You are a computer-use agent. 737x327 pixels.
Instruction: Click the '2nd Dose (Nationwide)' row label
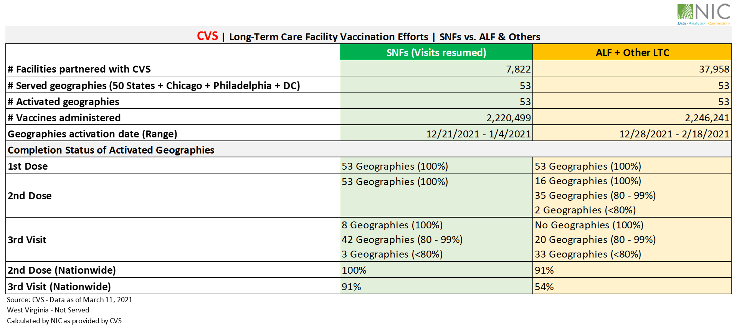(x=62, y=270)
